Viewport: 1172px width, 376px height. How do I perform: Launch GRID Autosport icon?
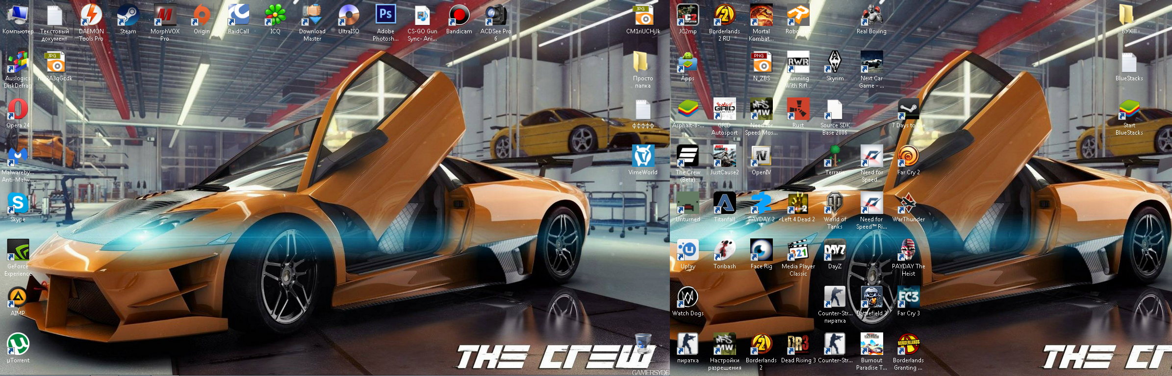[x=724, y=110]
